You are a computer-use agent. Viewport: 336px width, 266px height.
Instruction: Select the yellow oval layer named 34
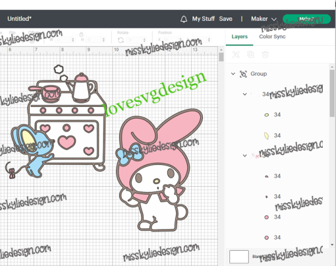pyautogui.click(x=277, y=115)
